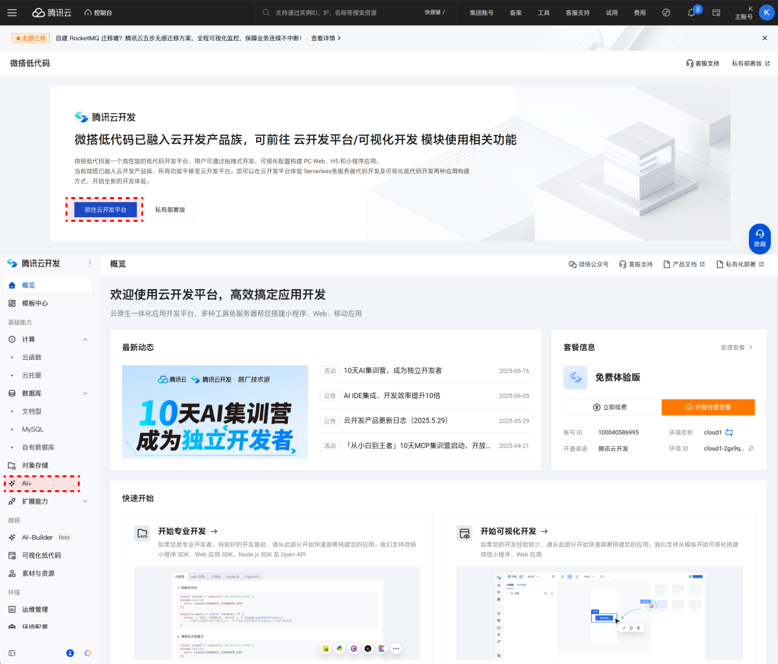Open news item AI IDE集成，开发效率提升10倍
Viewport: 778px width, 664px height.
coord(392,396)
